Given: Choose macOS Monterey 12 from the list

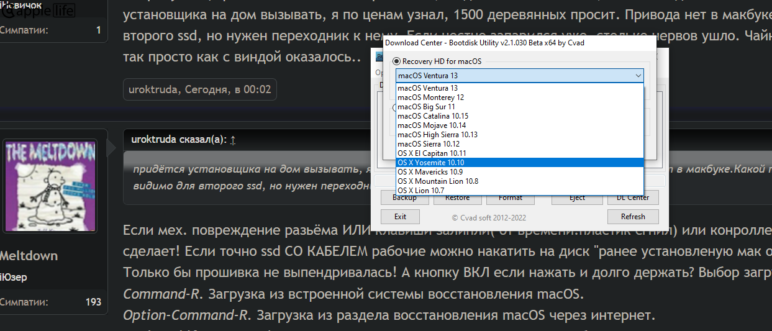Looking at the screenshot, I should coord(520,97).
